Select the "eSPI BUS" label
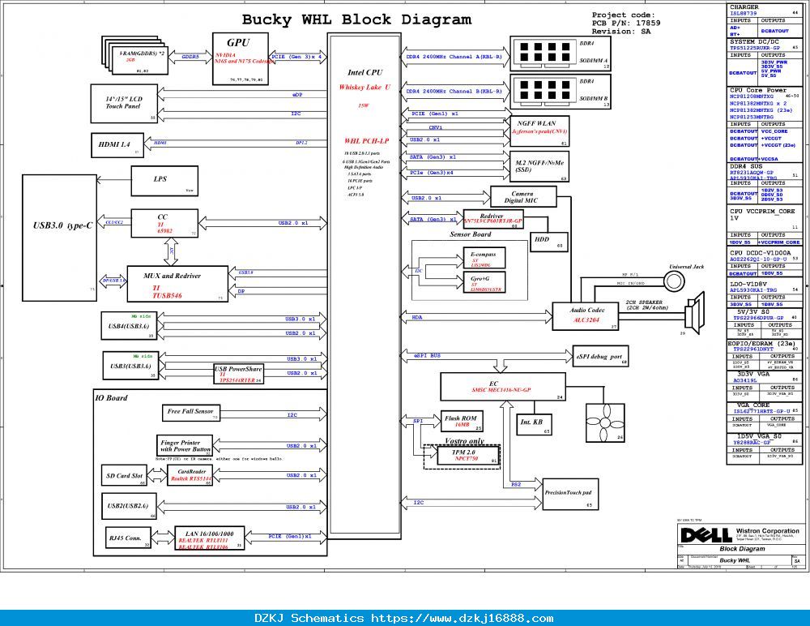This screenshot has width=810, height=626. (427, 355)
